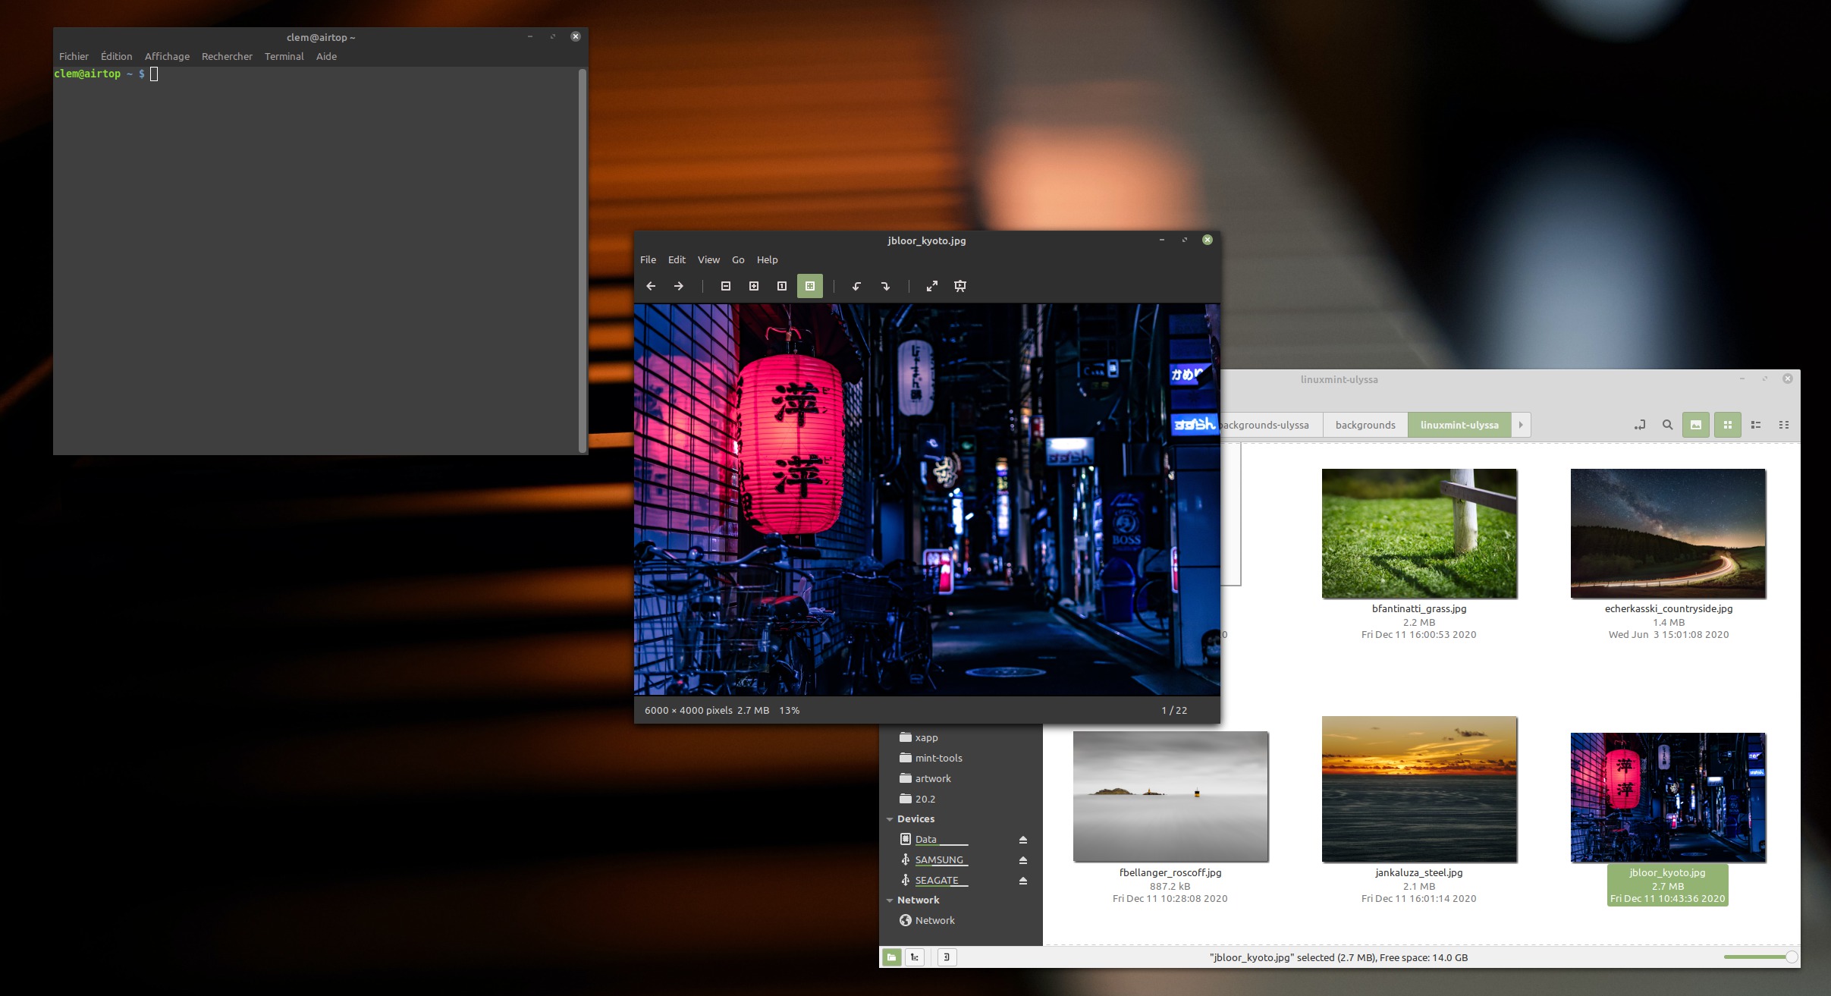Select the jankaluza_steel.jpg thumbnail

coord(1418,789)
